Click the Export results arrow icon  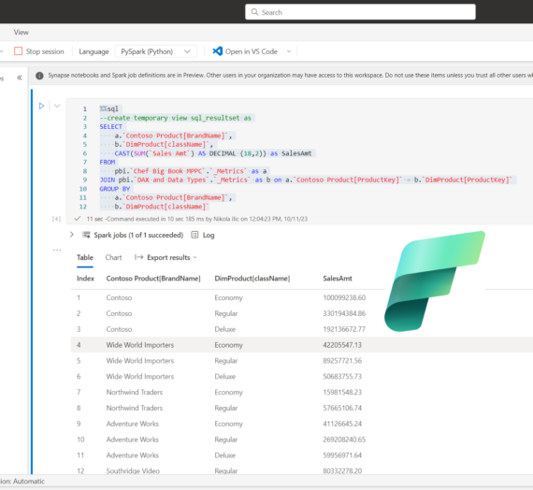[138, 257]
